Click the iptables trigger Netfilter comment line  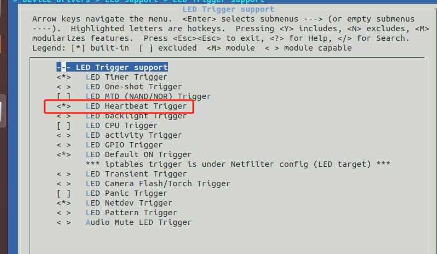click(237, 164)
